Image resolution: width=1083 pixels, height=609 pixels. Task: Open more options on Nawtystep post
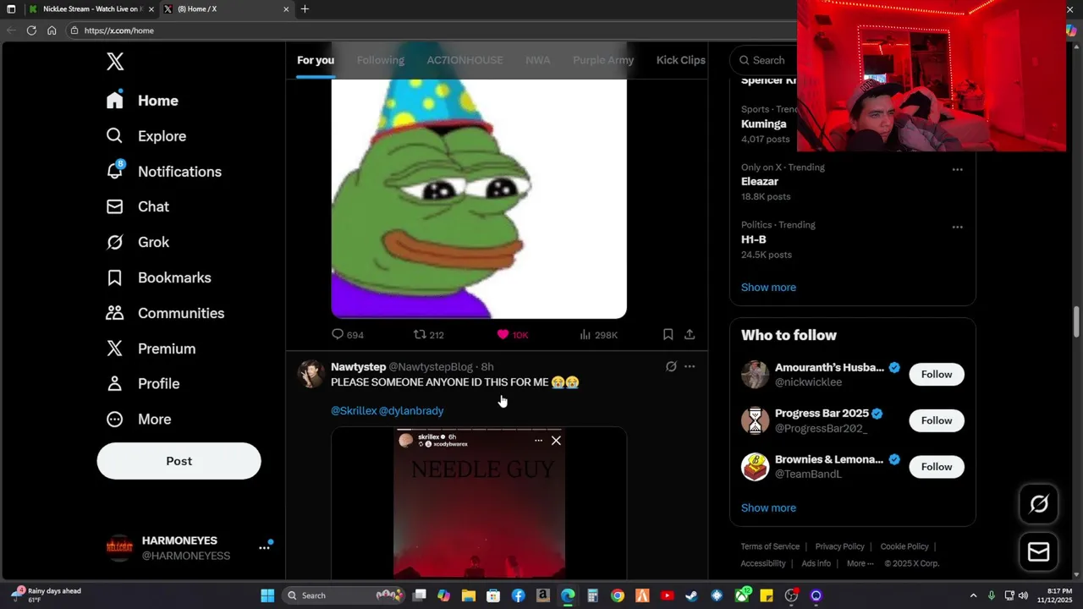690,366
